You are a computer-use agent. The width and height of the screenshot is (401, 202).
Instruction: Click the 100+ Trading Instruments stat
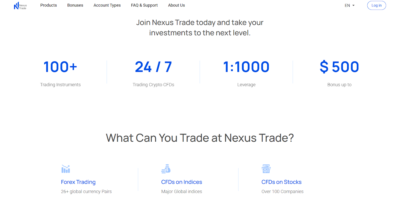pyautogui.click(x=60, y=67)
